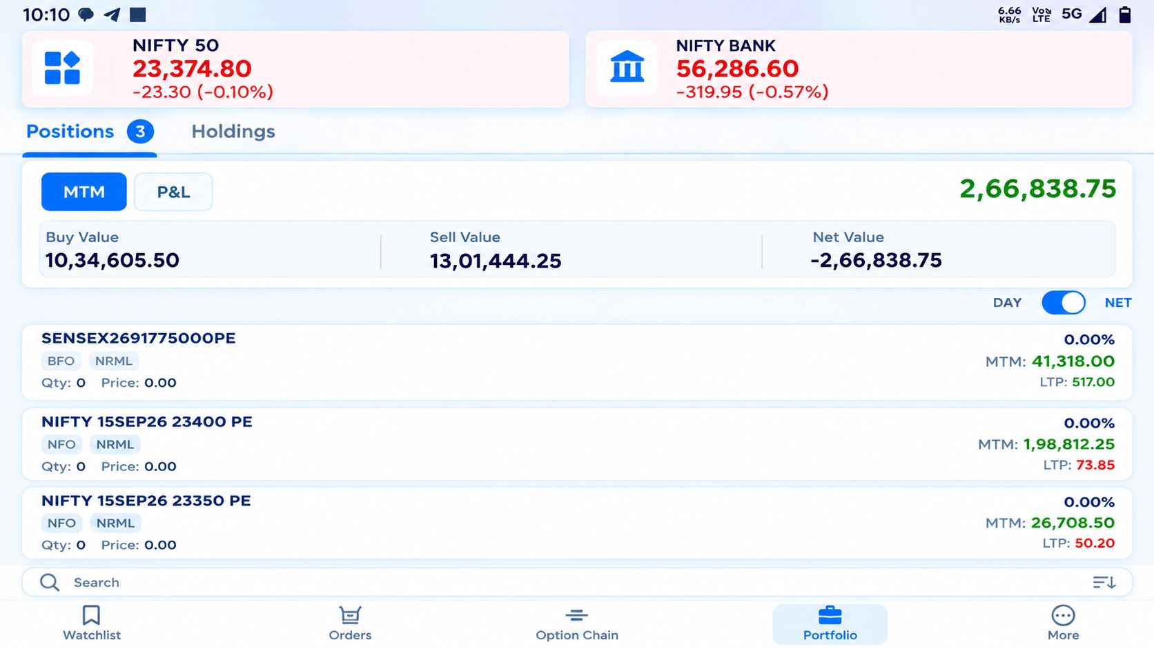Focus the Search input field
Image resolution: width=1154 pixels, height=649 pixels.
click(577, 583)
